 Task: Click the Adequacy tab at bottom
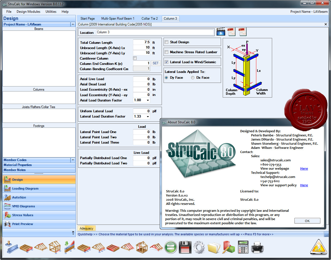click(x=87, y=228)
